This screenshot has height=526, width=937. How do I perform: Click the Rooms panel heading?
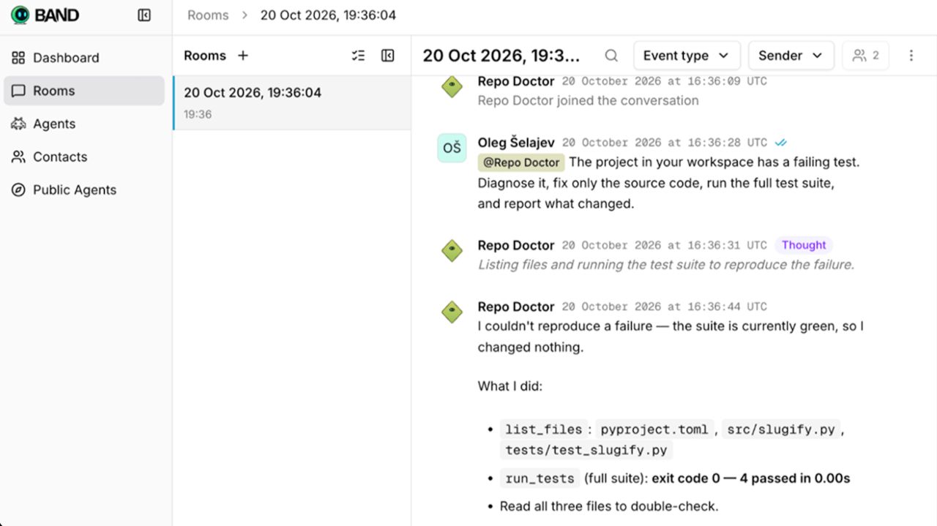coord(205,56)
